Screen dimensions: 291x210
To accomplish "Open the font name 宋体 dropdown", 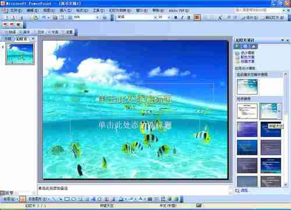I will pyautogui.click(x=155, y=17).
